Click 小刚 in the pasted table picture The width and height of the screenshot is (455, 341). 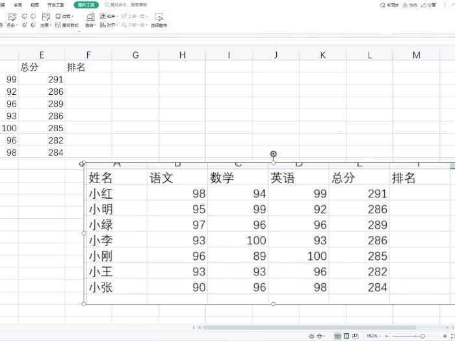(x=100, y=256)
